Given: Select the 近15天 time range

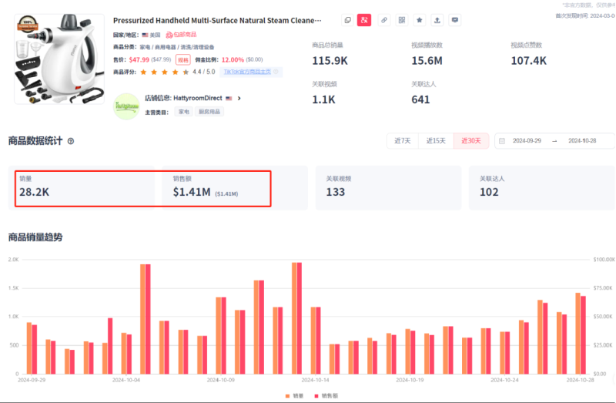Looking at the screenshot, I should coord(436,141).
